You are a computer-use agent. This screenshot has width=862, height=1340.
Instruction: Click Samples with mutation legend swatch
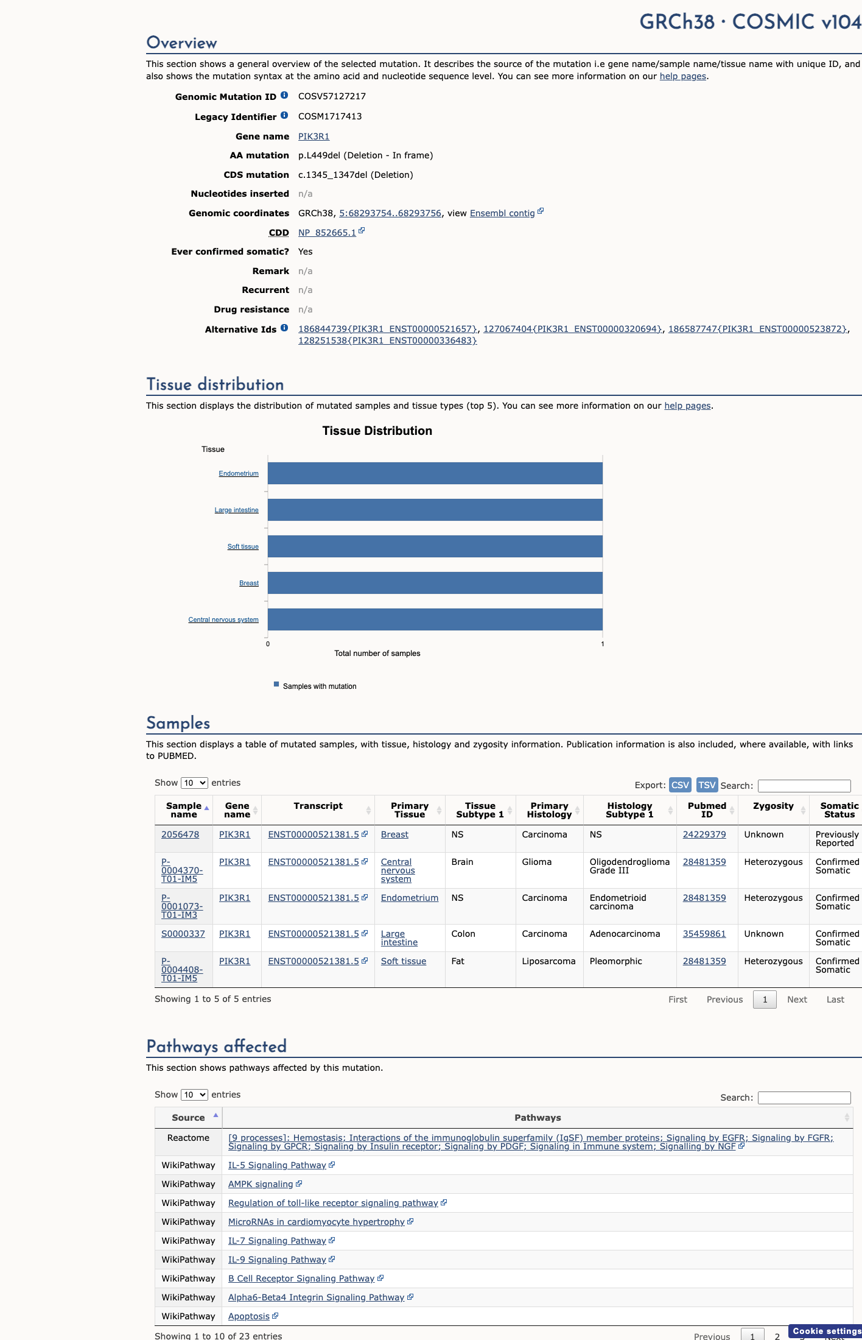tap(276, 685)
